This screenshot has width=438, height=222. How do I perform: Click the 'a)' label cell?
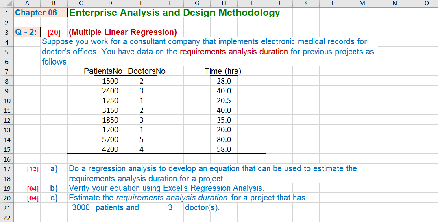[x=54, y=169]
